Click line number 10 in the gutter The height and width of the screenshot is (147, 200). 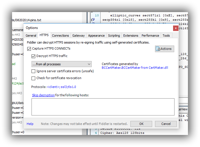pyautogui.click(x=97, y=15)
